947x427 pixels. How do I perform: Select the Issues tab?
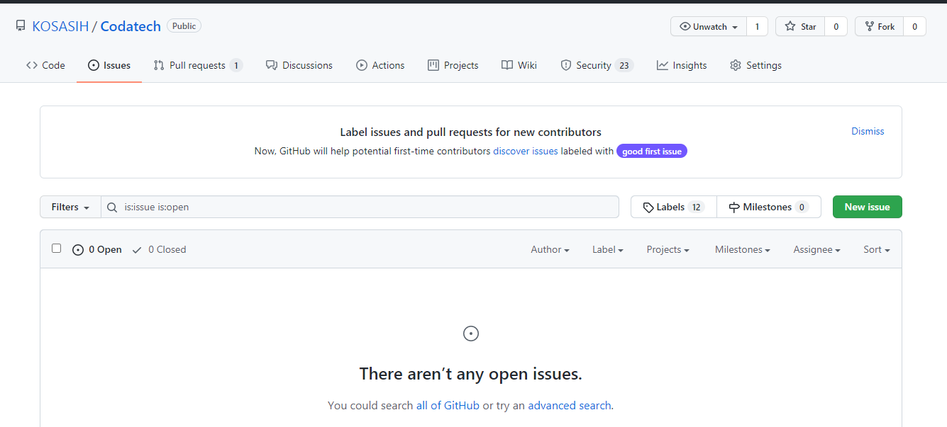click(x=109, y=65)
